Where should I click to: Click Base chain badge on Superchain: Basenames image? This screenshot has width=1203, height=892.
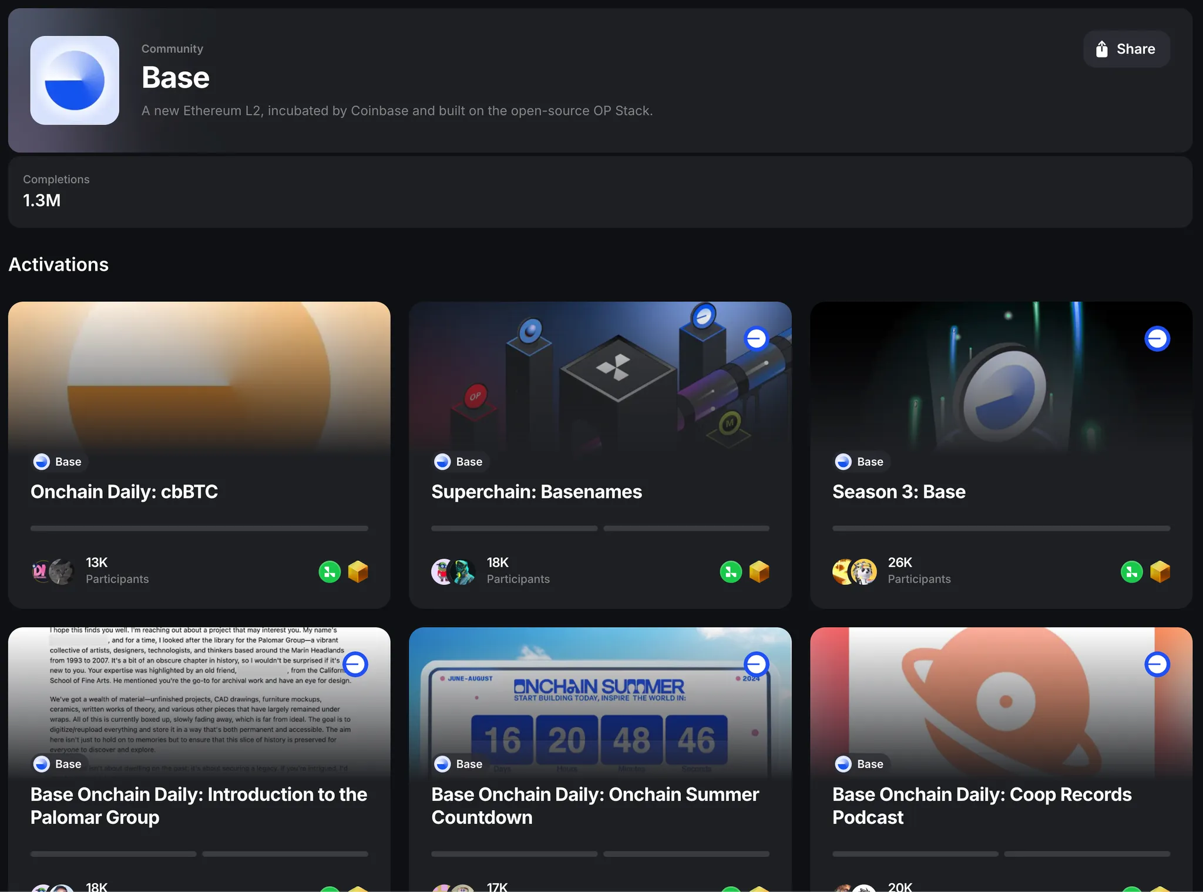(756, 338)
